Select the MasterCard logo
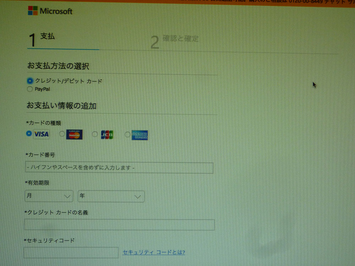The height and width of the screenshot is (266, 355). (x=74, y=134)
